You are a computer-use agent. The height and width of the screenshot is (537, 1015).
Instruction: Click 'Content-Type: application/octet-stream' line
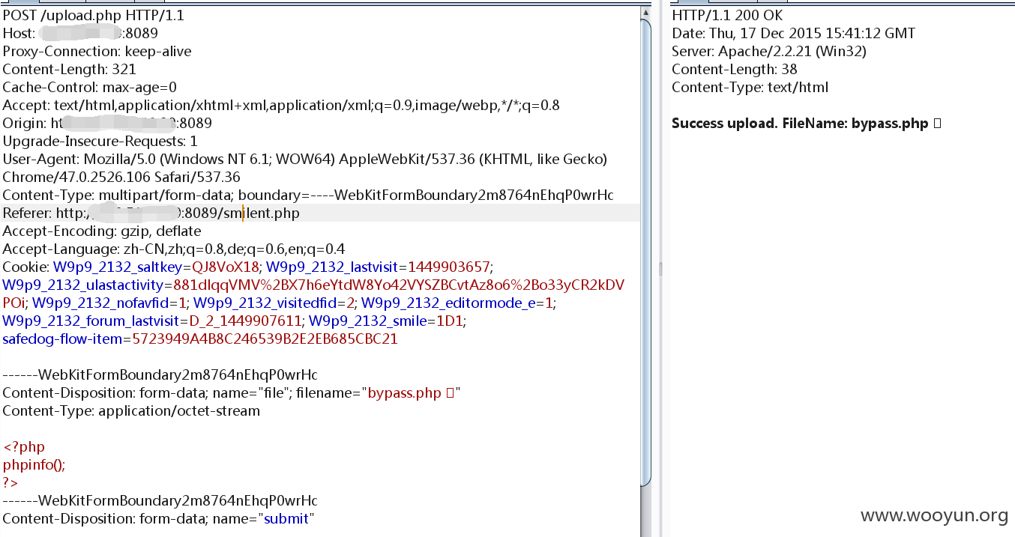click(131, 410)
